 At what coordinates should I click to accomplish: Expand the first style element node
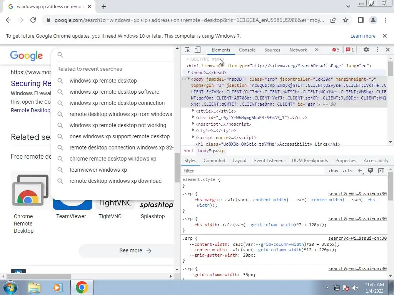[193, 111]
